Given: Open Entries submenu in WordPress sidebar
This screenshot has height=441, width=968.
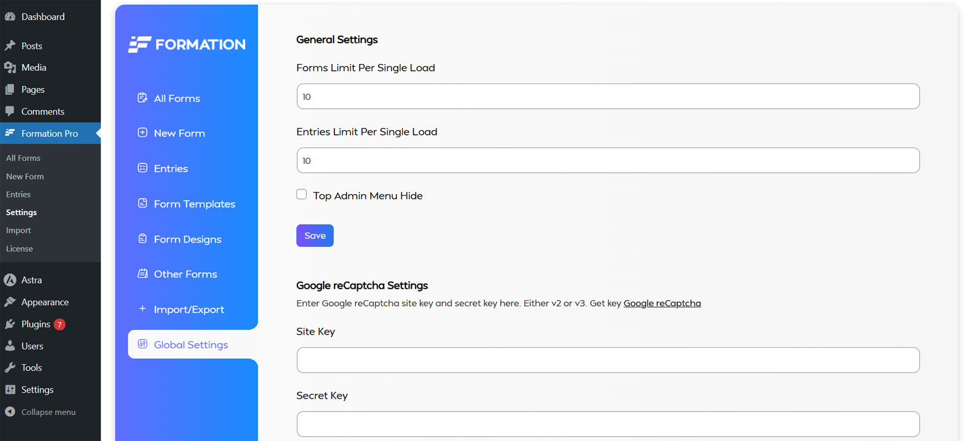Looking at the screenshot, I should tap(18, 194).
